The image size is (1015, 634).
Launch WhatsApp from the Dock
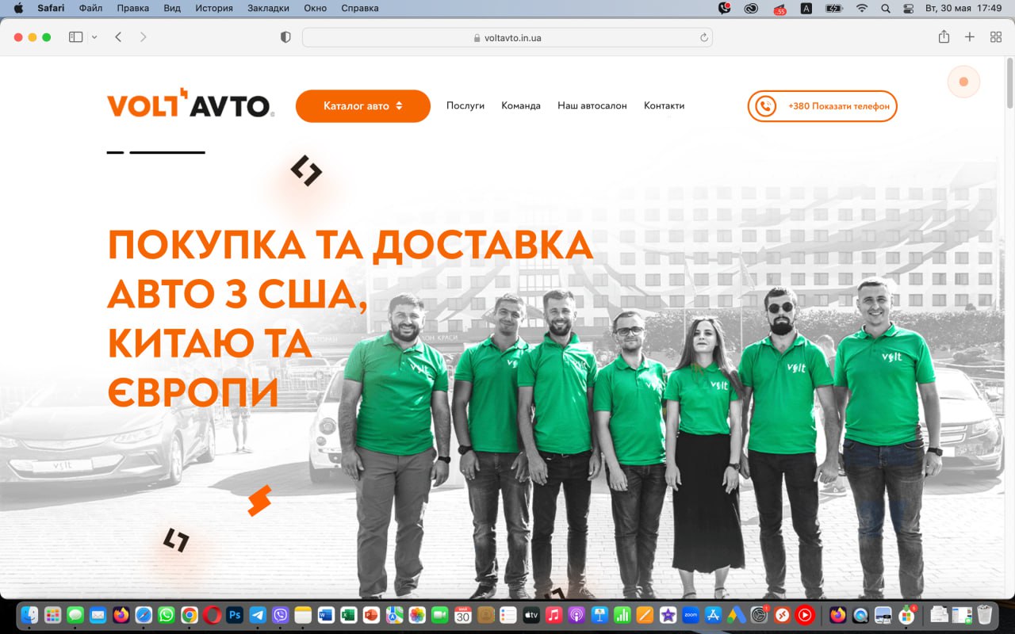167,615
